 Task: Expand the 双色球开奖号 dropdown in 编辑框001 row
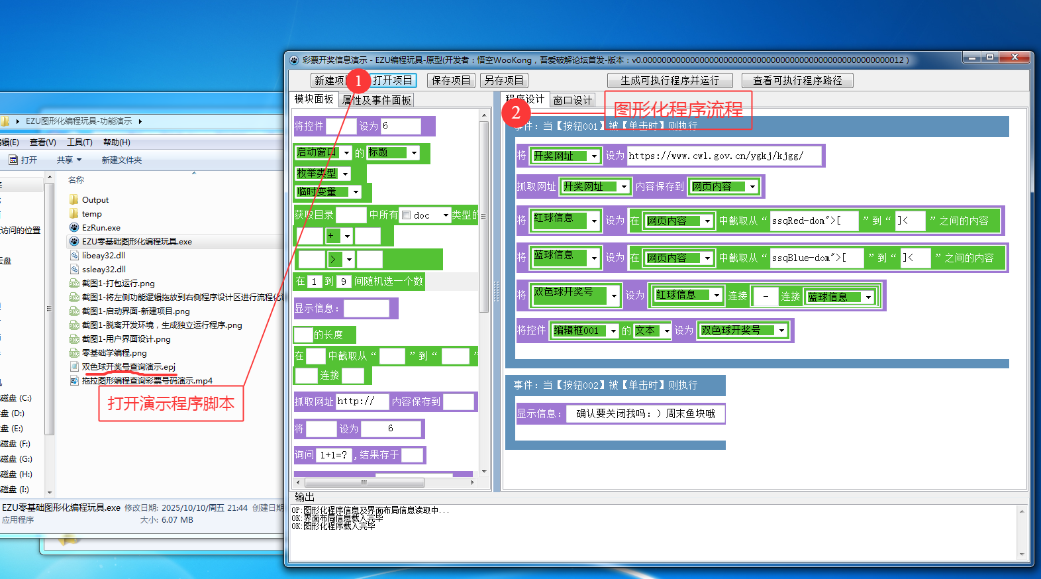point(781,330)
